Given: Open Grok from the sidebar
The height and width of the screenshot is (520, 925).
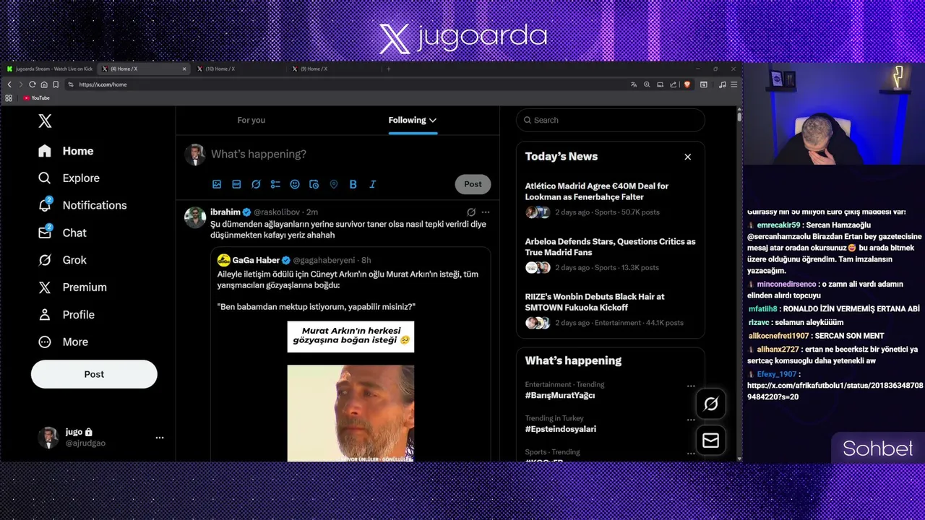Looking at the screenshot, I should click(x=62, y=260).
